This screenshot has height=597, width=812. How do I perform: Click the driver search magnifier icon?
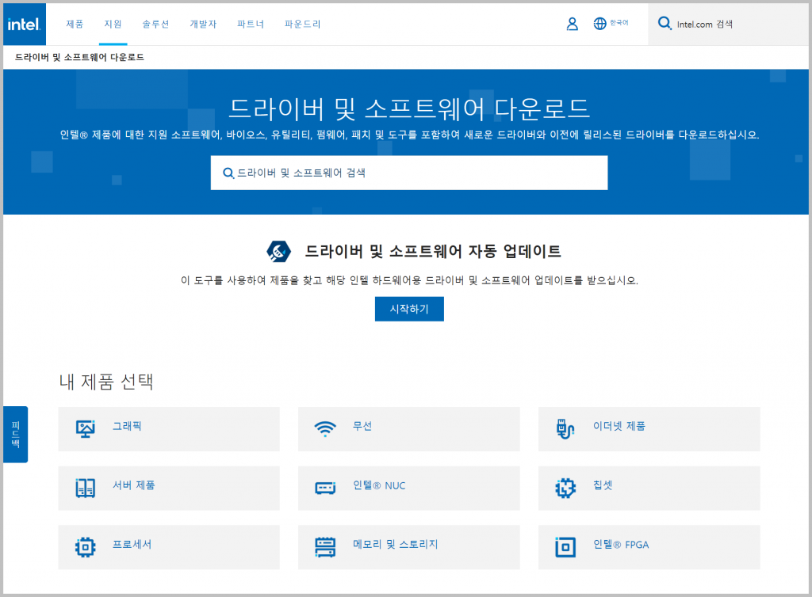[228, 173]
